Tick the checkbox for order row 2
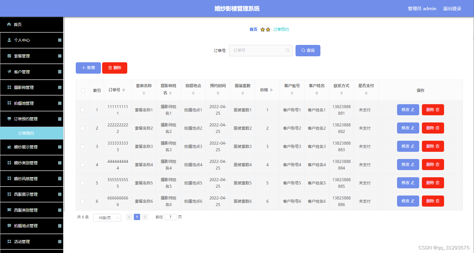Image resolution: width=474 pixels, height=253 pixels. pos(82,128)
